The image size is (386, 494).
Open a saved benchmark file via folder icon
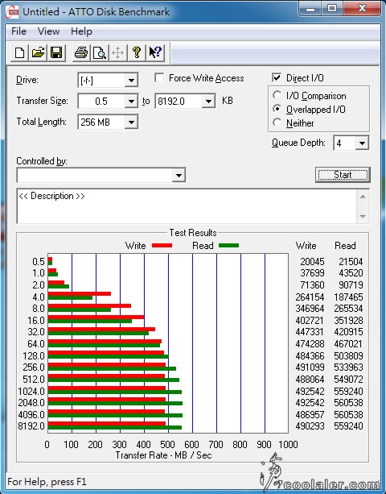click(x=38, y=52)
